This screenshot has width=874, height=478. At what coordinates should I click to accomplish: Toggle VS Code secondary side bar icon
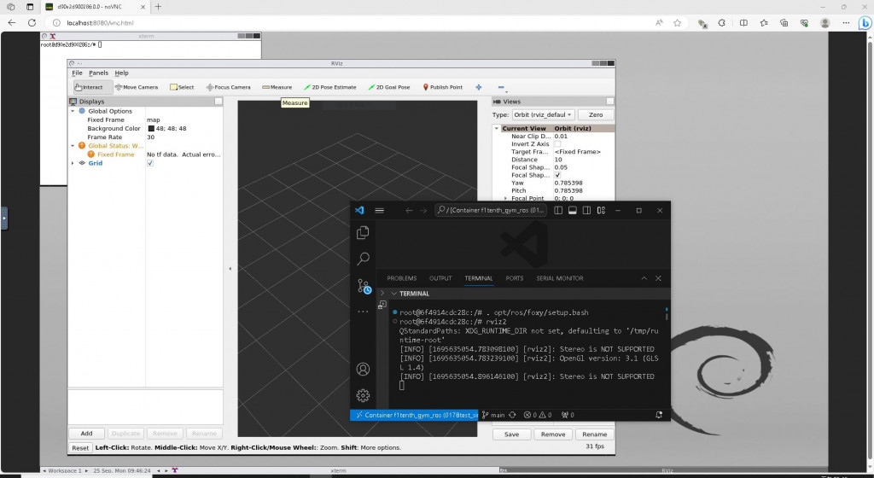tap(586, 211)
